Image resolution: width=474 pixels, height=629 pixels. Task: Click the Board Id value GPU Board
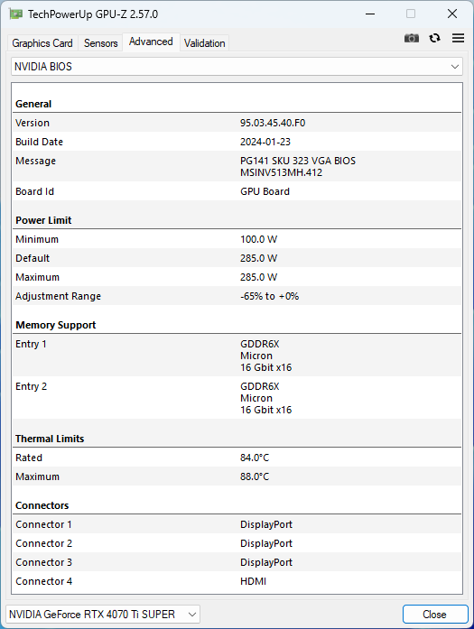click(265, 191)
